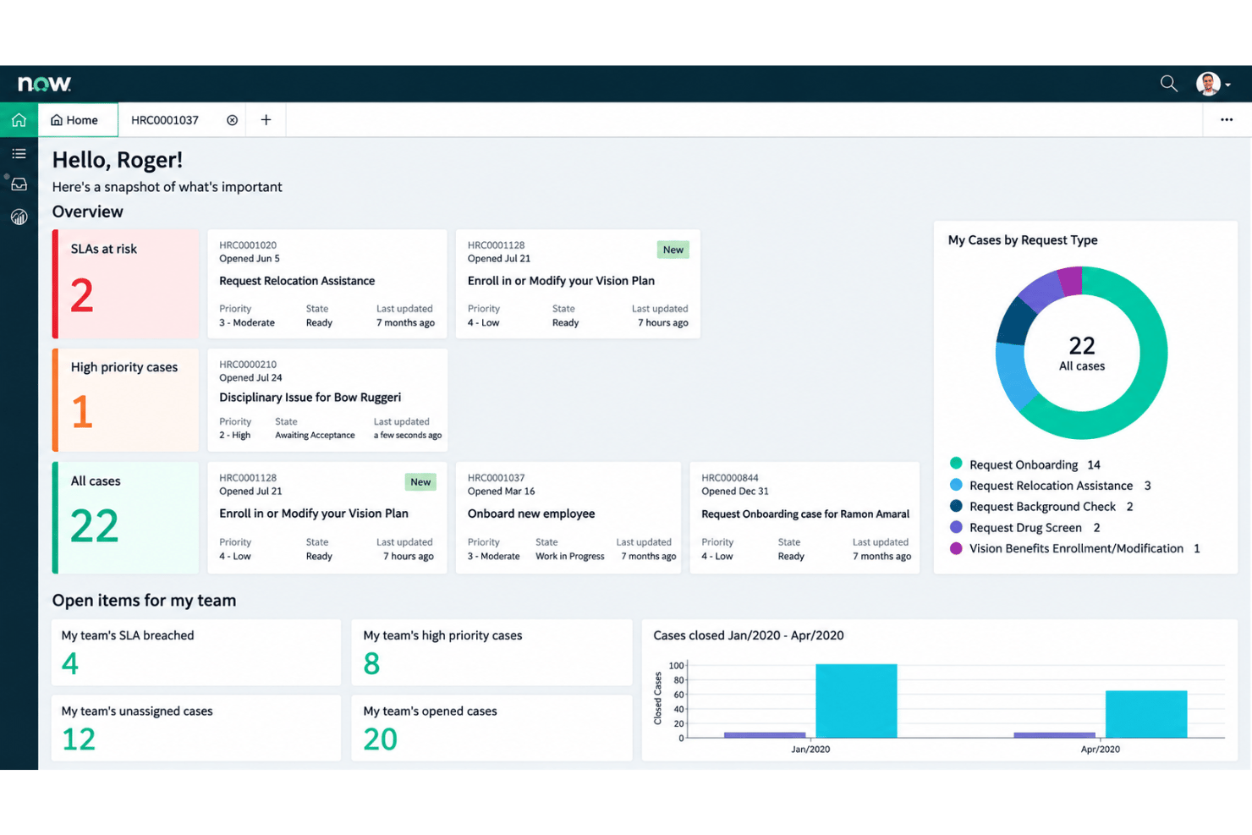Click 'Awaiting Acceptance' state text

coord(315,436)
